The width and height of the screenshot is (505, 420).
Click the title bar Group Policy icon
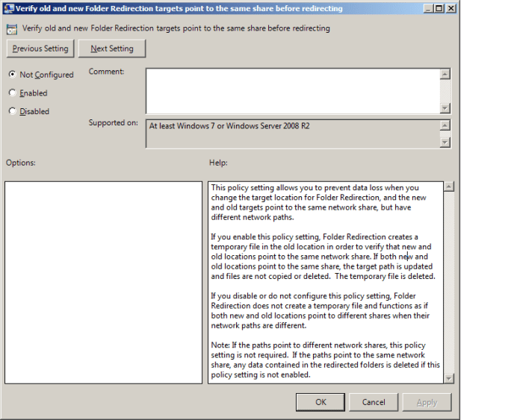[9, 8]
